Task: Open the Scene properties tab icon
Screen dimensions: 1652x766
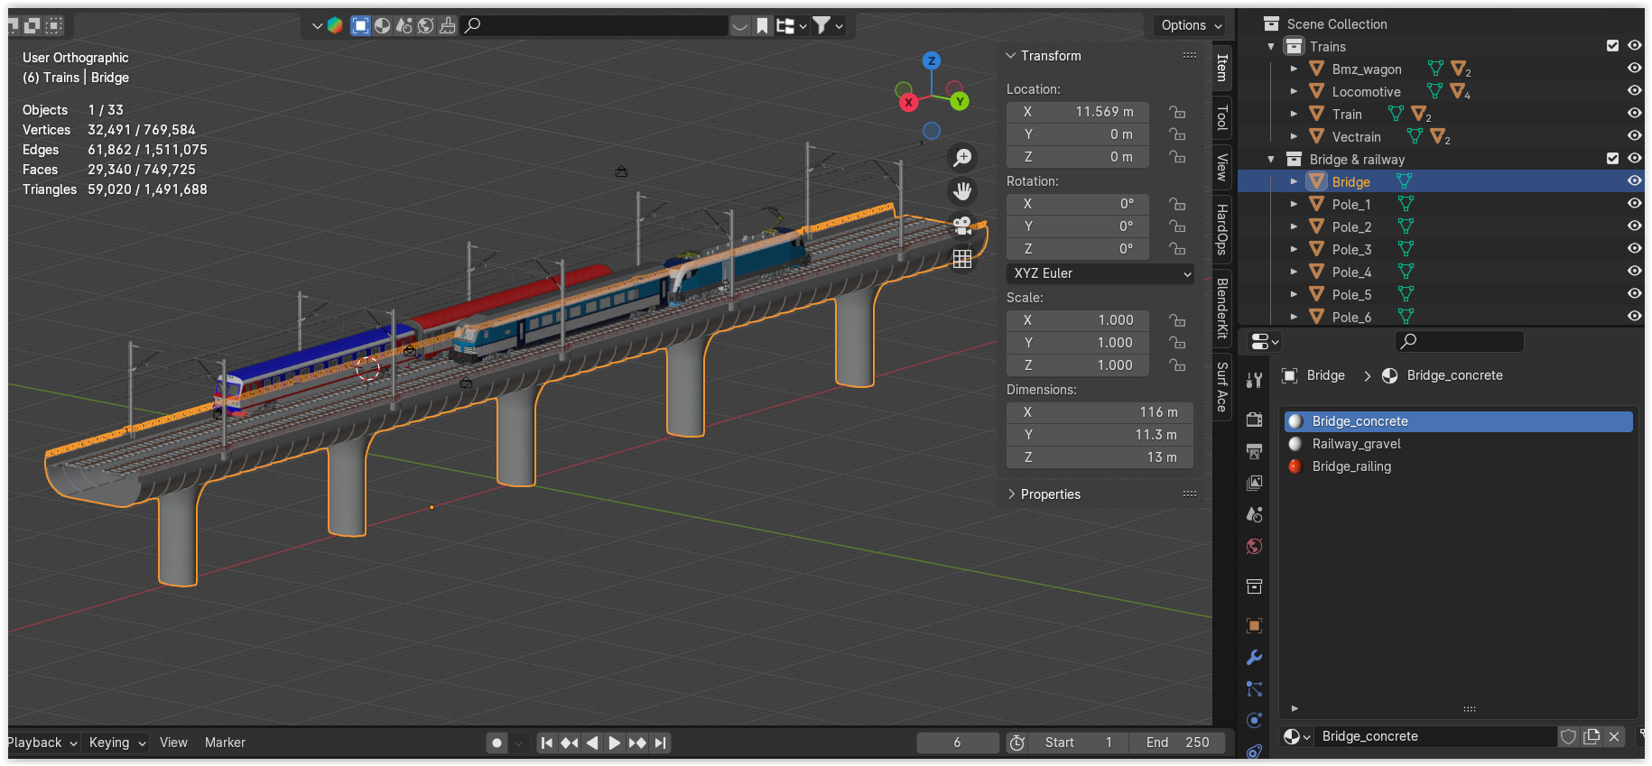Action: [1254, 514]
